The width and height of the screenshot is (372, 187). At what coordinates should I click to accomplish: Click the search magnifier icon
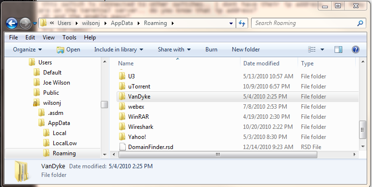[x=360, y=23]
